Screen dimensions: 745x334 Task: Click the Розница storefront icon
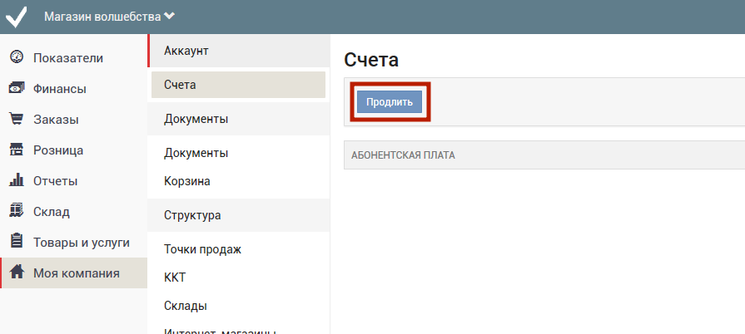tap(16, 150)
